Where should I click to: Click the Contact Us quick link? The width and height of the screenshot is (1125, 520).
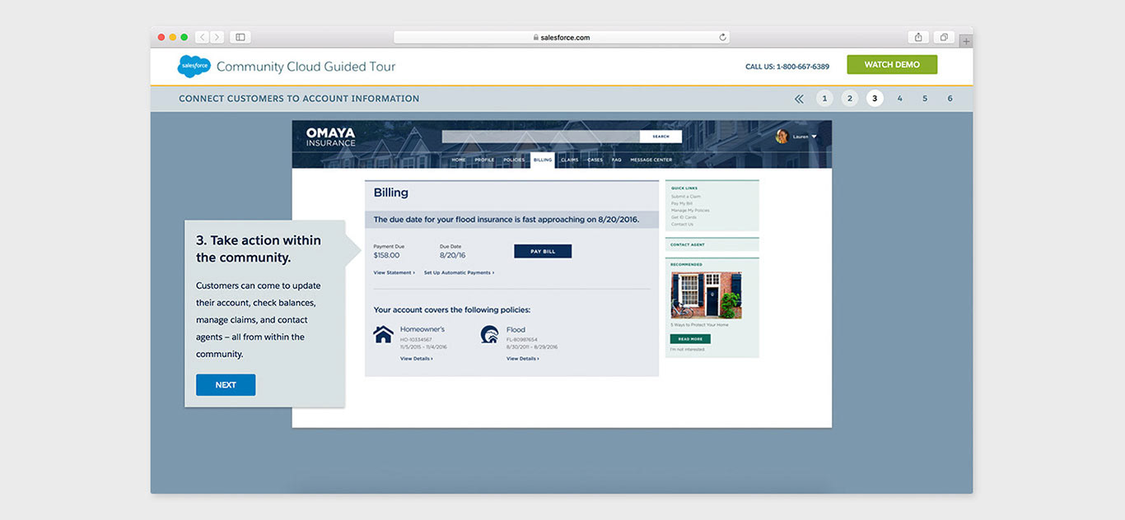(x=682, y=225)
